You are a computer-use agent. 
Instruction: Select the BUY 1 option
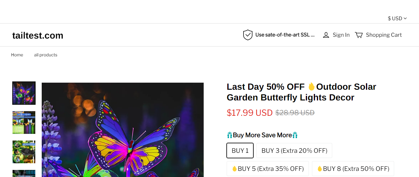[240, 151]
